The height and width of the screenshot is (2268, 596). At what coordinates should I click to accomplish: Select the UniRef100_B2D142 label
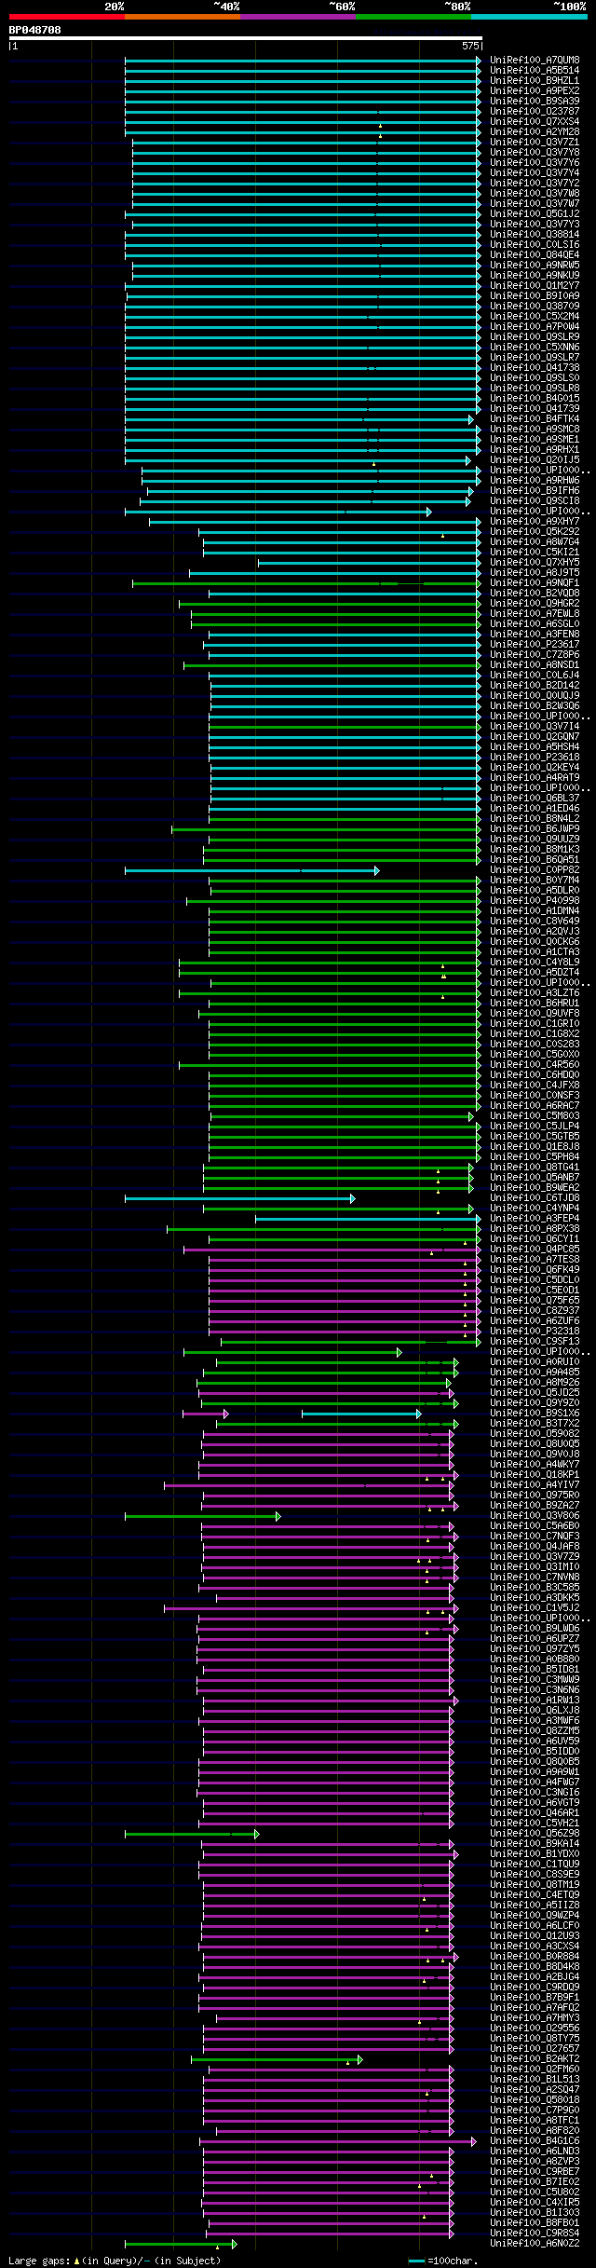tap(535, 686)
